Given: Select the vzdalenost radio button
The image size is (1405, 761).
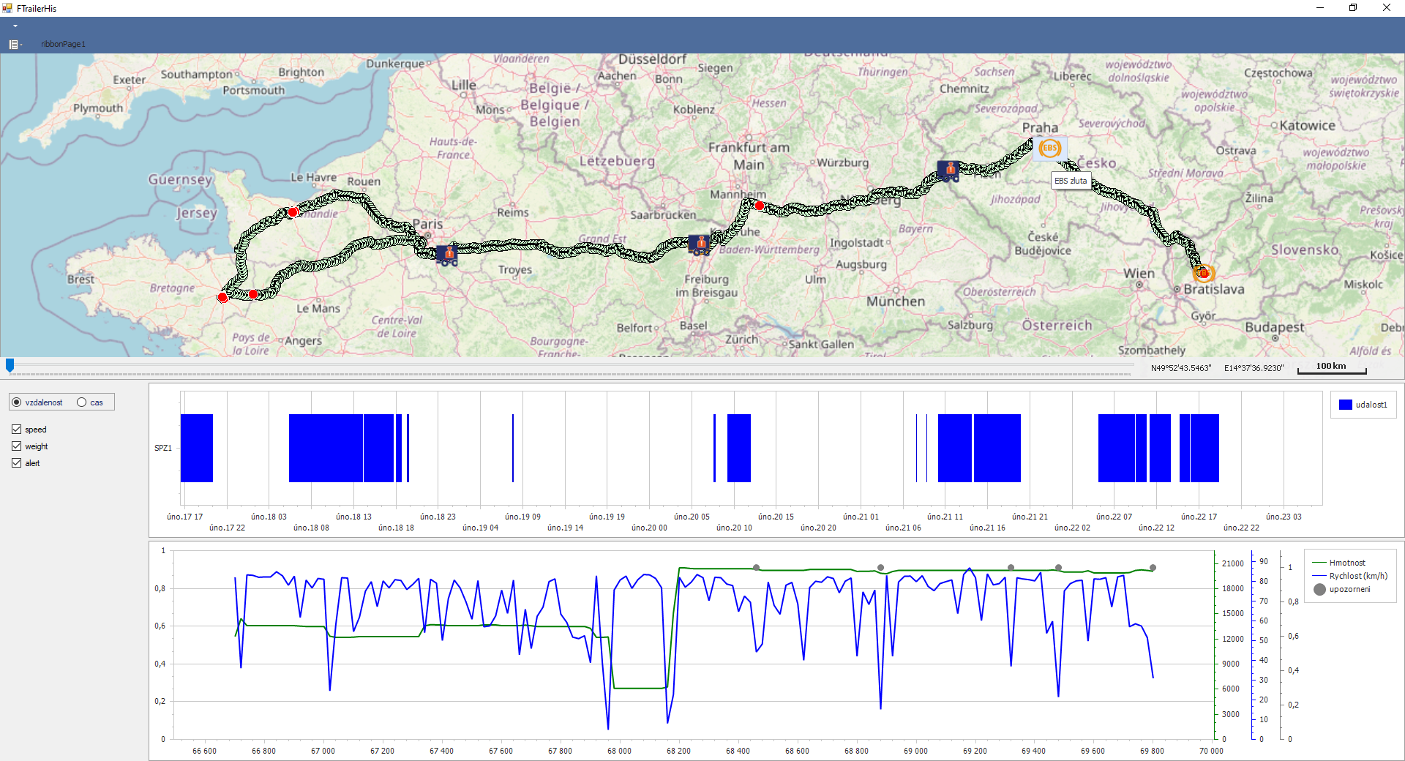Looking at the screenshot, I should (x=38, y=402).
